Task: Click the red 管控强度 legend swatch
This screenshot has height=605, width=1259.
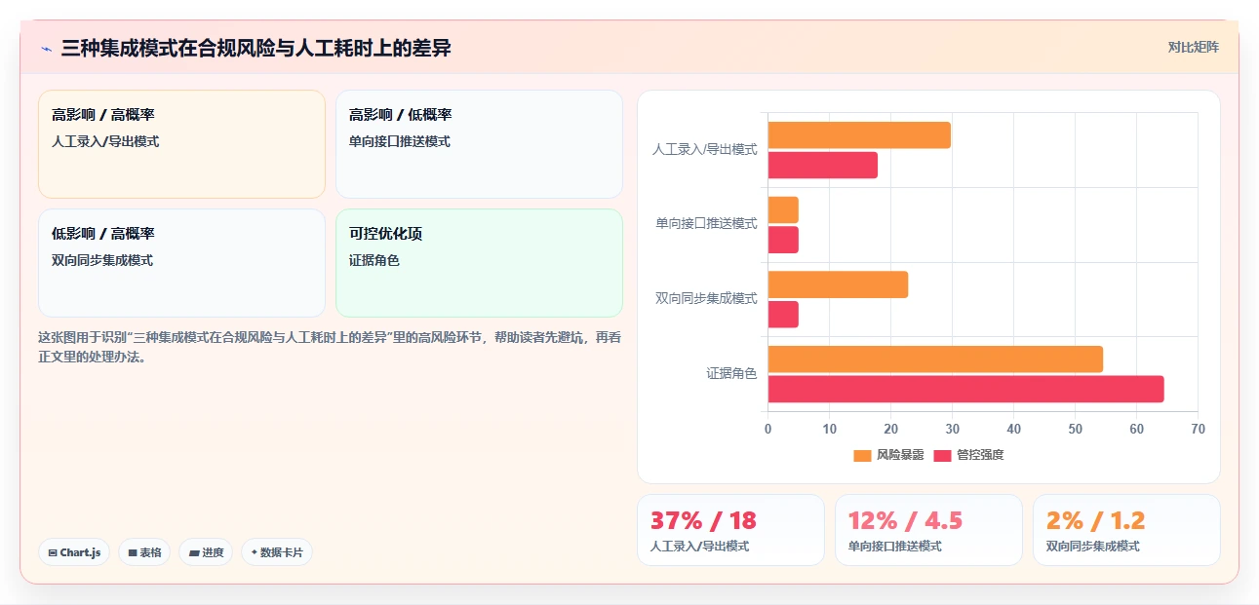Action: 943,455
